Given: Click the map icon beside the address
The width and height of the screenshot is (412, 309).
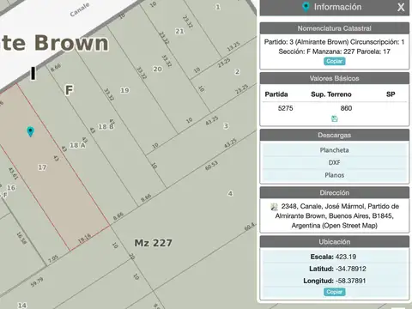Looking at the screenshot, I should [274, 207].
